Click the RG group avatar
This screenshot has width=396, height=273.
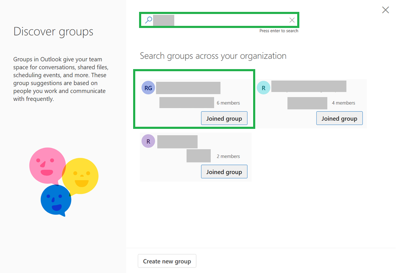[148, 88]
